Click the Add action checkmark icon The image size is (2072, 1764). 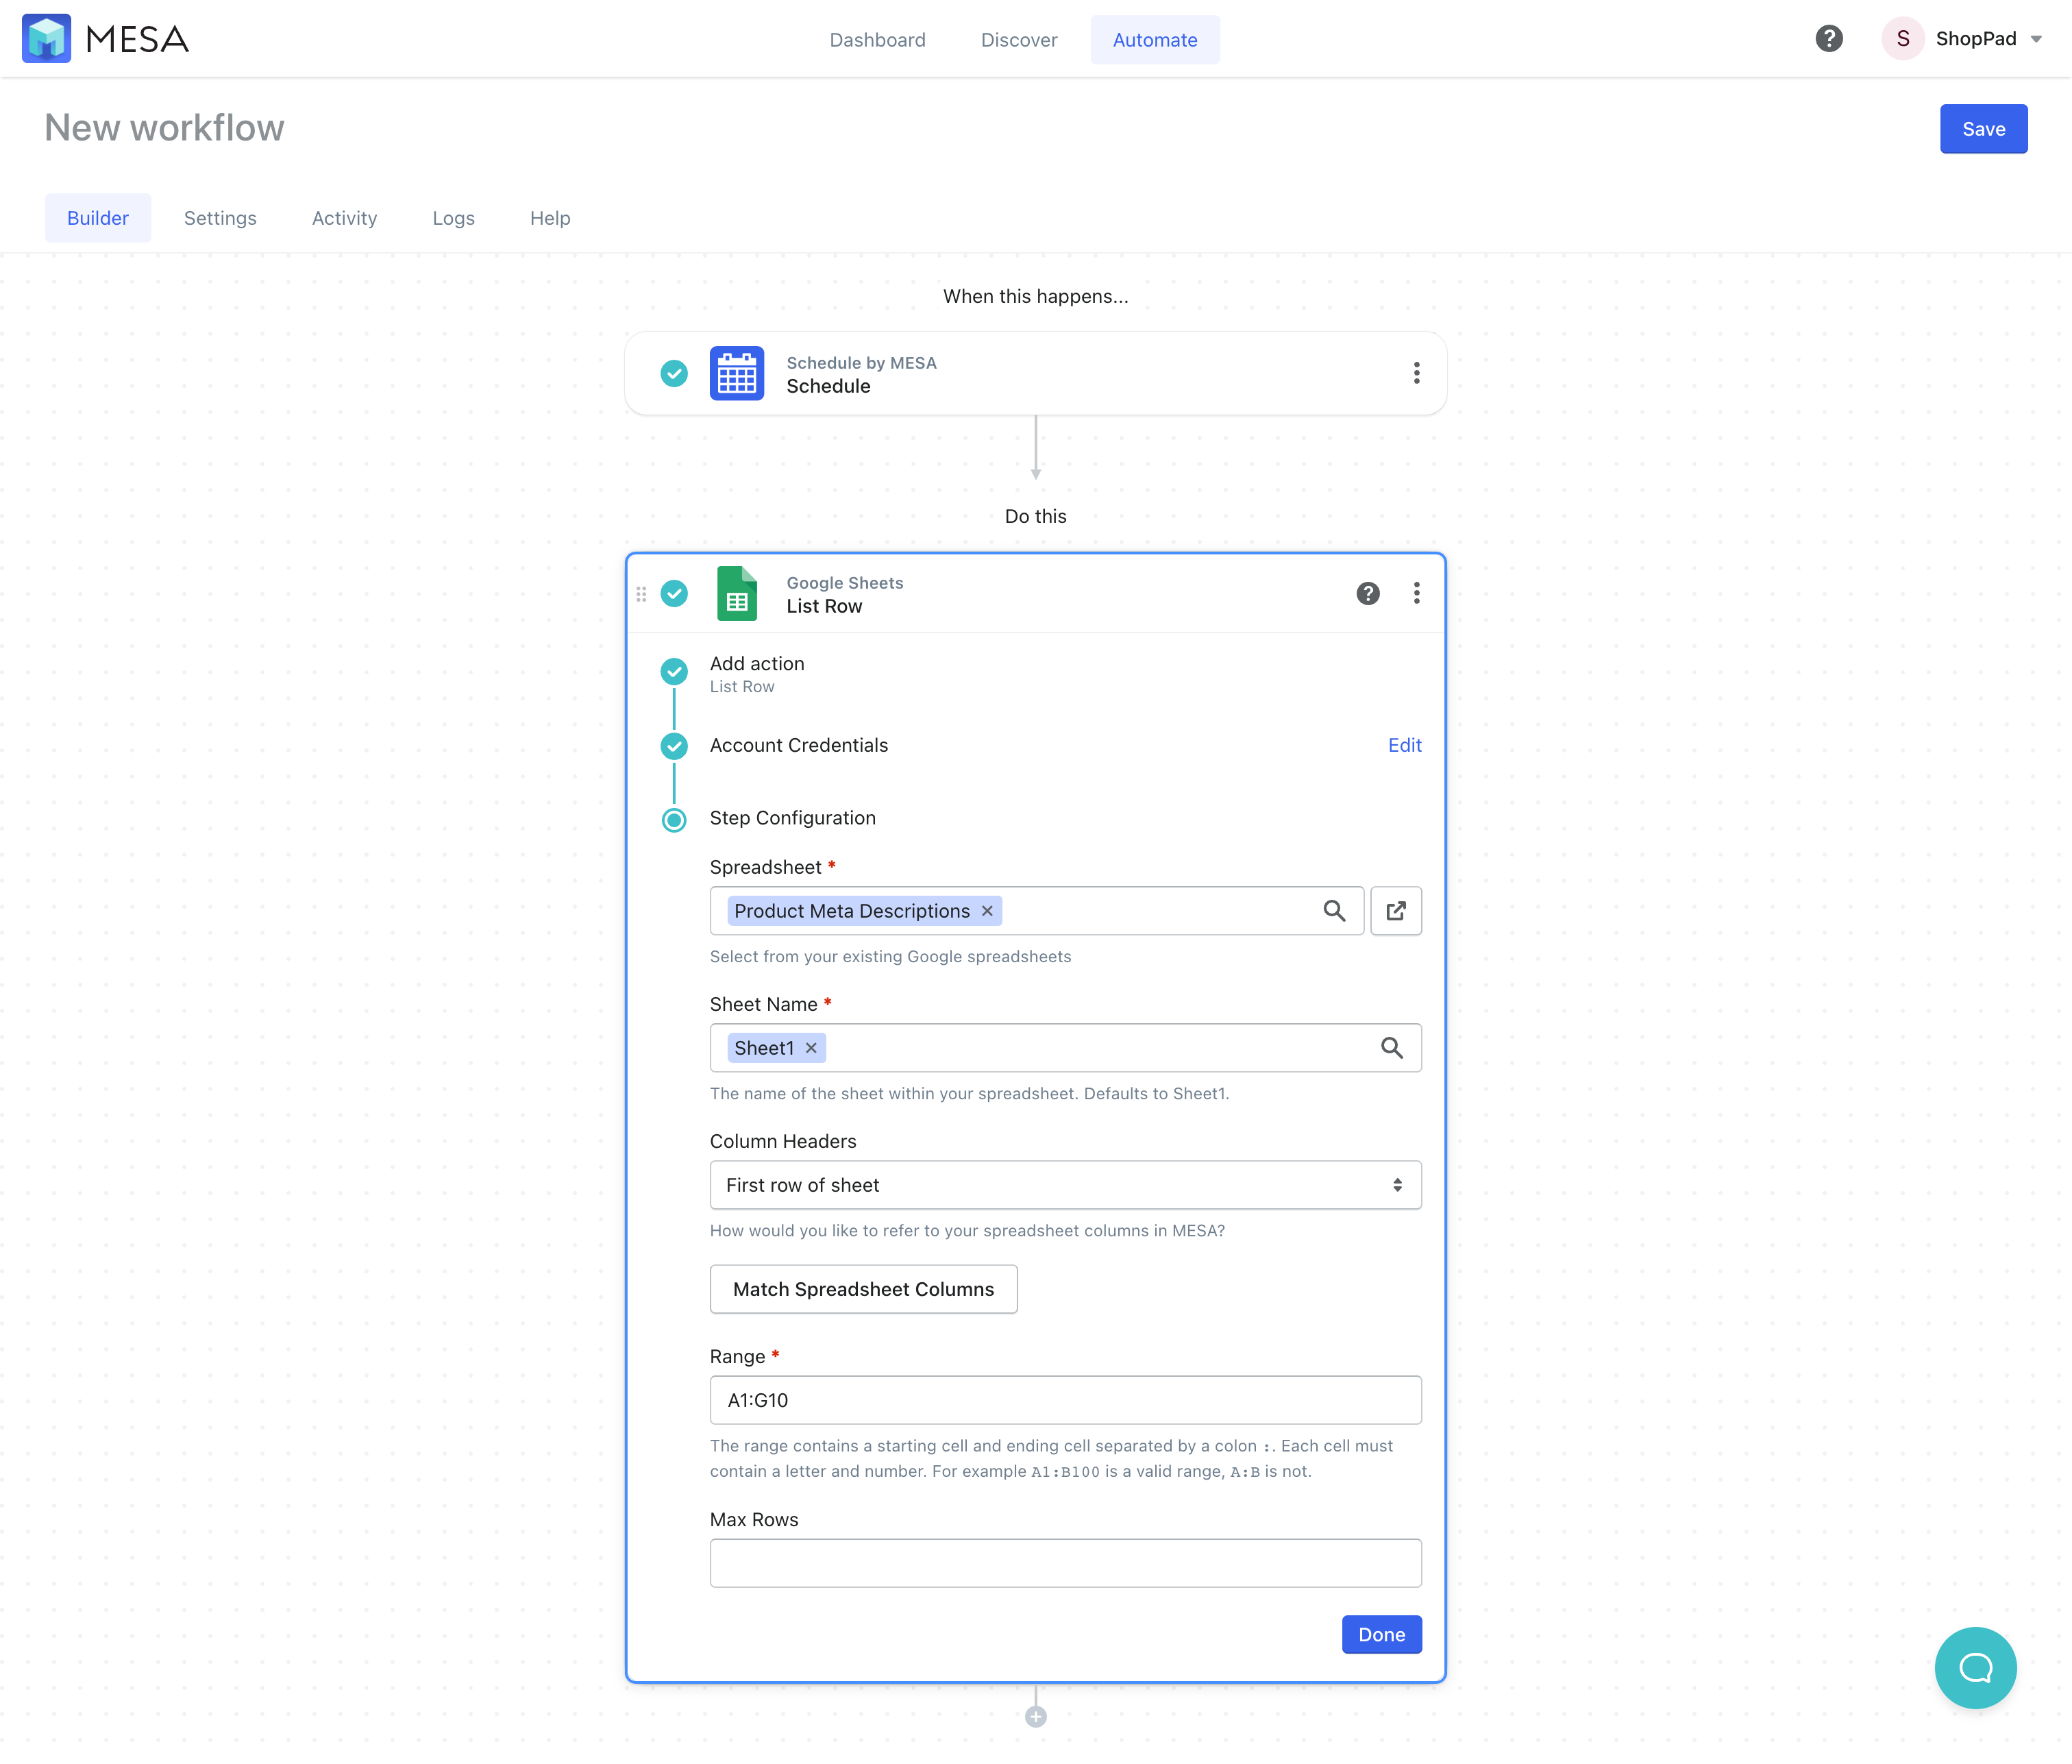[x=674, y=671]
